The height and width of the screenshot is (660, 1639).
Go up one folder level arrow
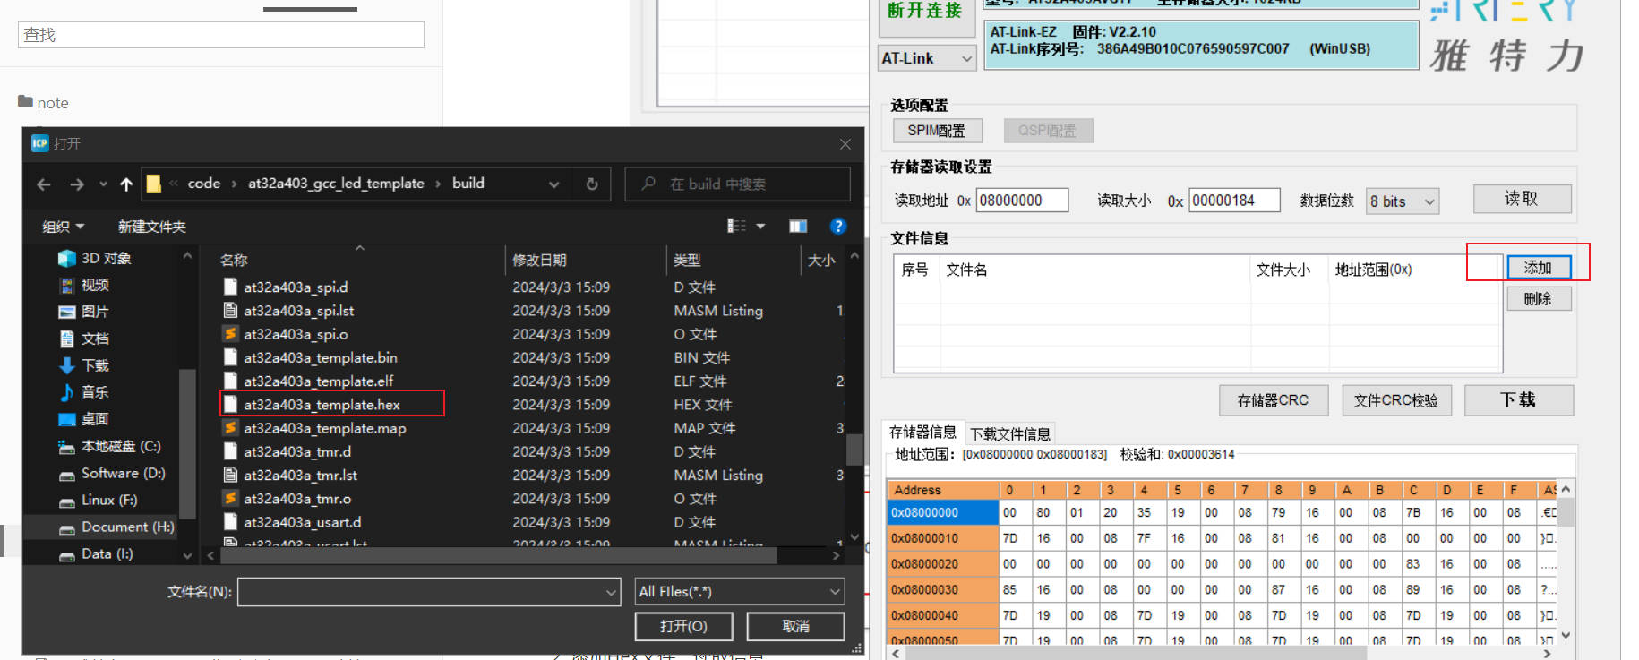coord(126,184)
